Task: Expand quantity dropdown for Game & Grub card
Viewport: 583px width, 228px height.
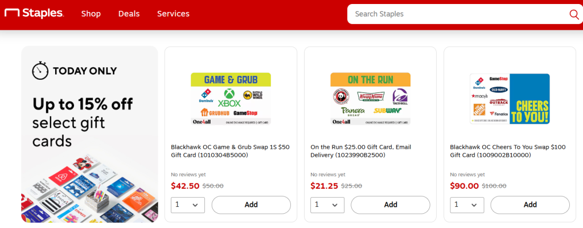Action: 188,205
